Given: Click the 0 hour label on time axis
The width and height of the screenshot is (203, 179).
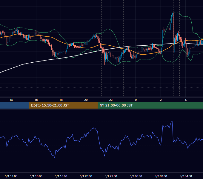Looking at the screenshot, I should pos(136,100).
